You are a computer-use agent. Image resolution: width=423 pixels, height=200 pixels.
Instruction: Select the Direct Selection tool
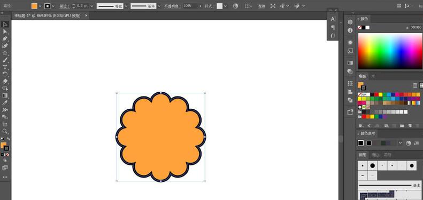(5, 31)
